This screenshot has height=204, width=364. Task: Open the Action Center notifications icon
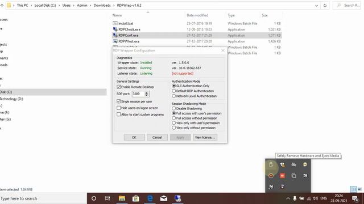(355, 198)
